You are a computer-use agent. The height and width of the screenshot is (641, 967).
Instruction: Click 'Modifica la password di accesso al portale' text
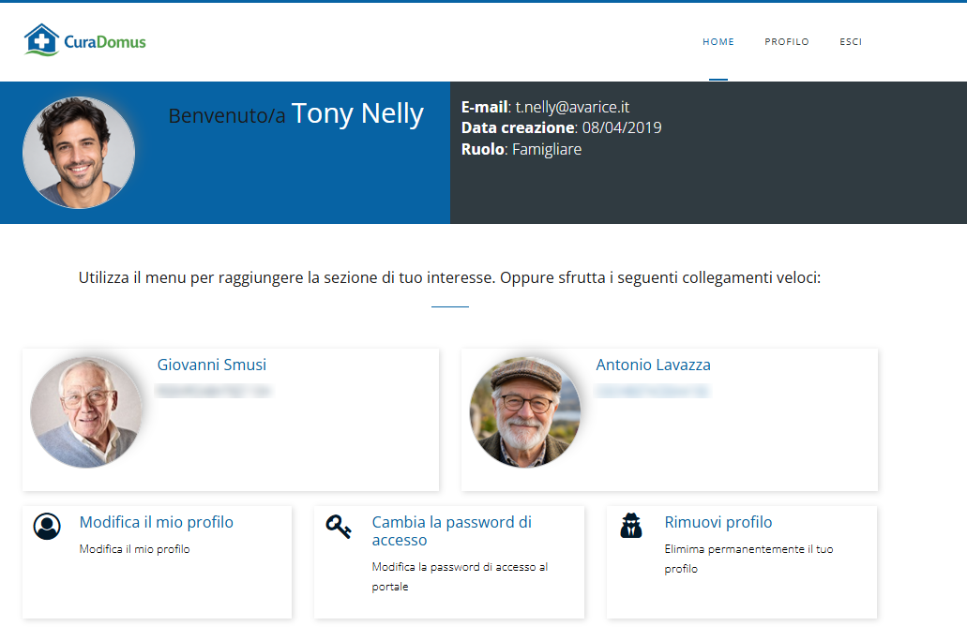pyautogui.click(x=460, y=577)
